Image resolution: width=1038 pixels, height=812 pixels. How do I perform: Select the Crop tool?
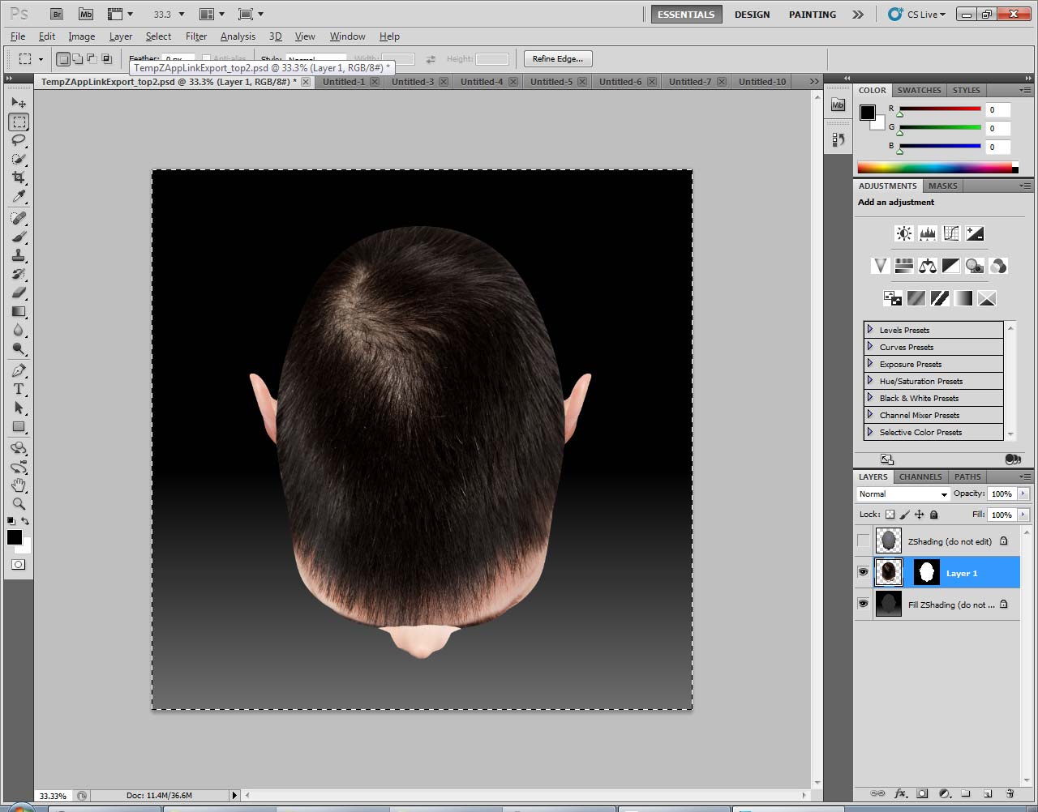[x=19, y=177]
